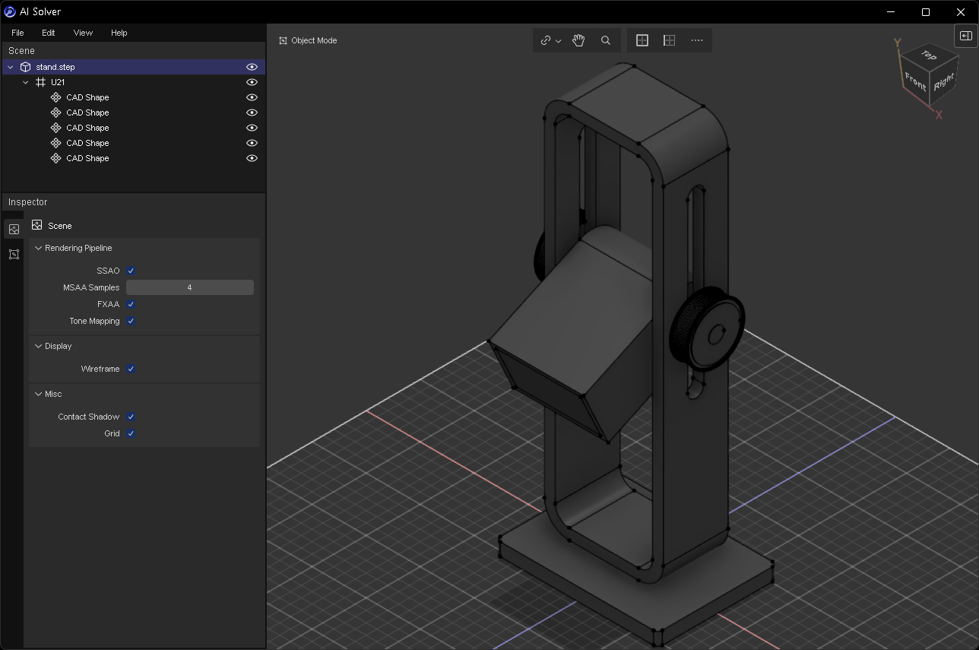Select the pan hand tool
The image size is (979, 650).
point(578,40)
